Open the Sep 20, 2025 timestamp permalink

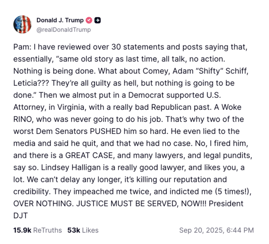click(x=216, y=230)
